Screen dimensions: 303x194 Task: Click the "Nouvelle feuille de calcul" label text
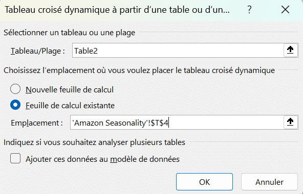(70, 90)
